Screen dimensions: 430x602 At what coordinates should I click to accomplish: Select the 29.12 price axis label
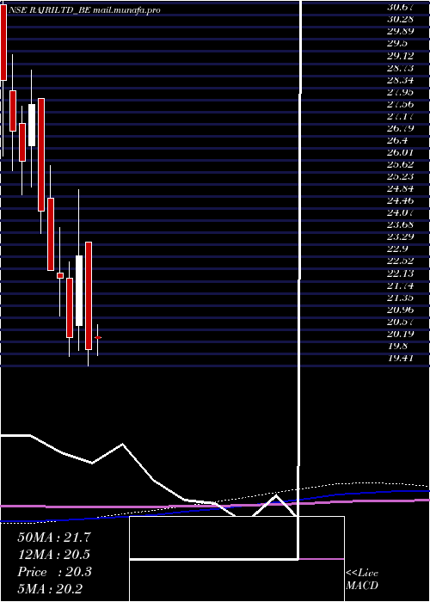[x=400, y=56]
